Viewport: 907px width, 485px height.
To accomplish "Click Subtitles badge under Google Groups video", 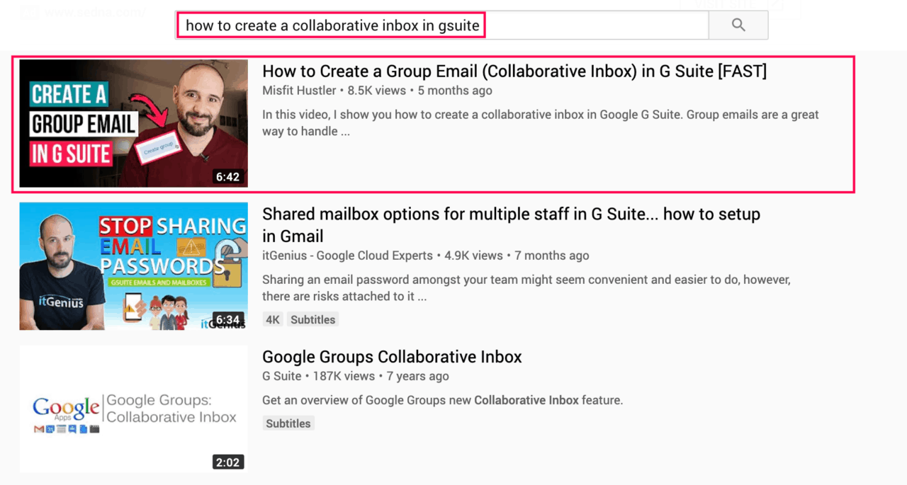I will 288,423.
